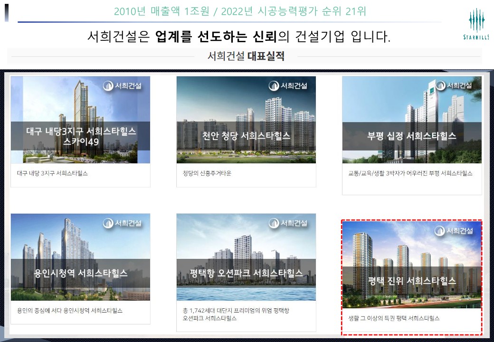
Task: Click the 서희건설 logo on the 용인시청역 card
Action: click(122, 223)
